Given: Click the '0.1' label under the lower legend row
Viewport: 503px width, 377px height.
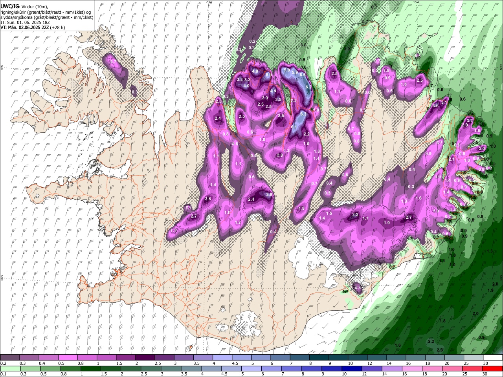Looking at the screenshot, I should tap(4, 374).
